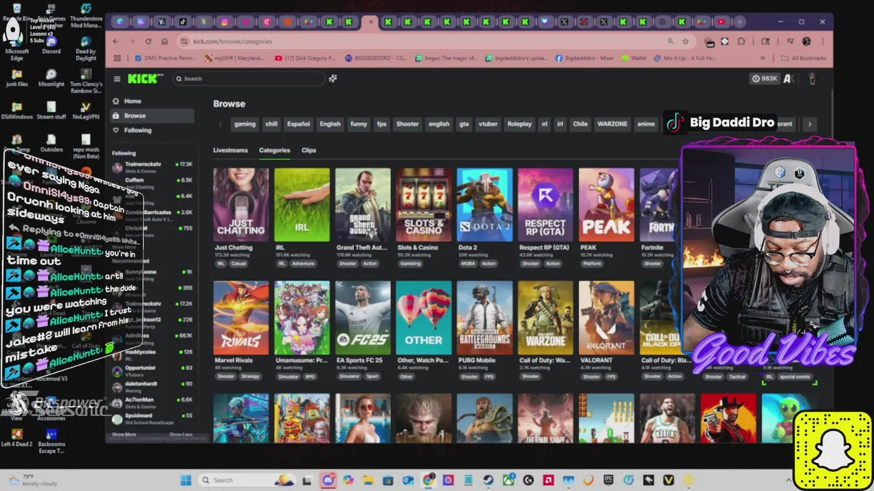Viewport: 874px width, 491px height.
Task: Expand the hidden bookmarks overflow chevron
Action: [x=763, y=58]
